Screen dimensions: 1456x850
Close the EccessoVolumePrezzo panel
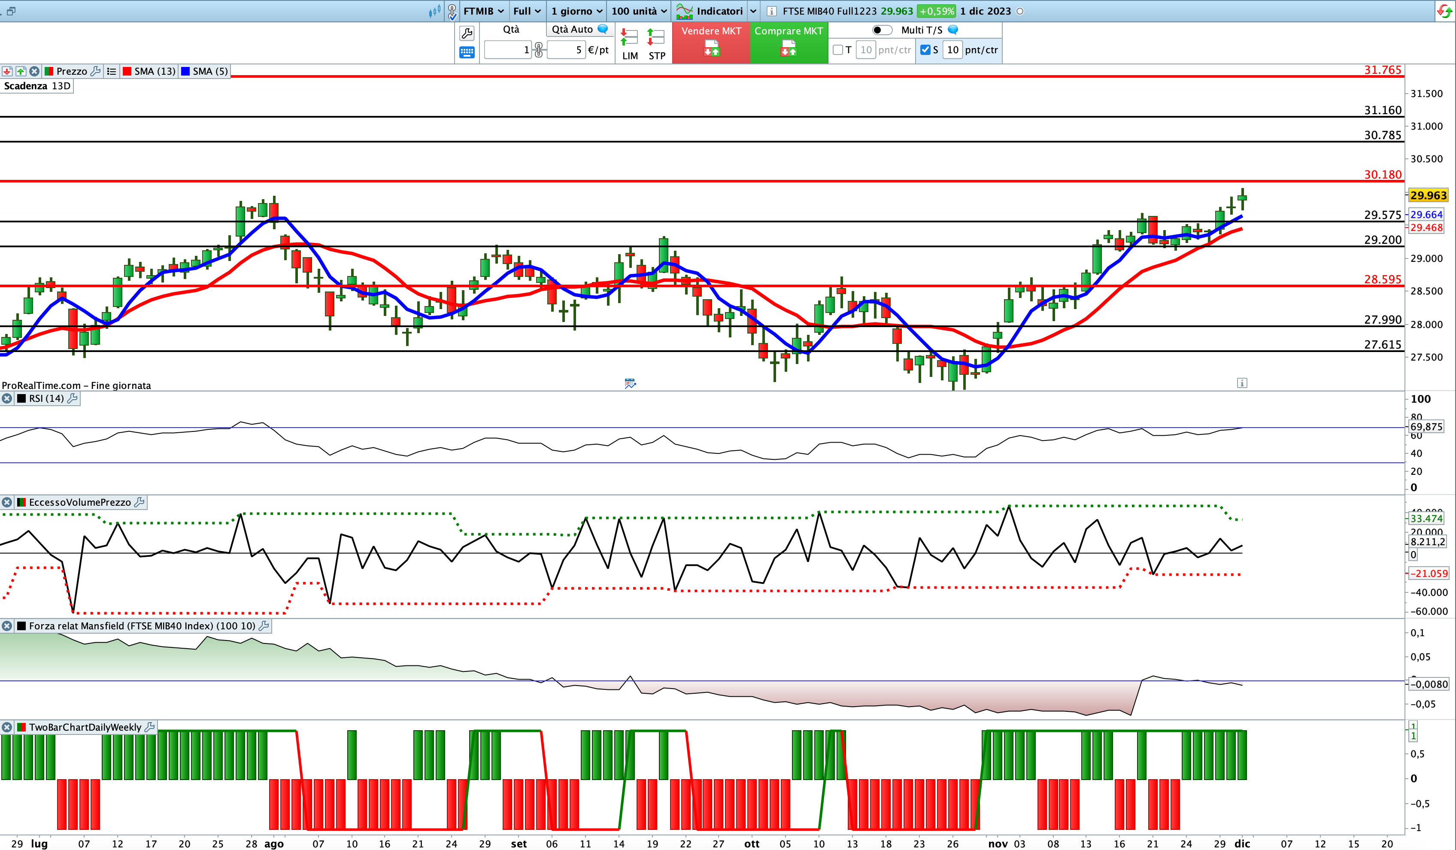coord(7,503)
